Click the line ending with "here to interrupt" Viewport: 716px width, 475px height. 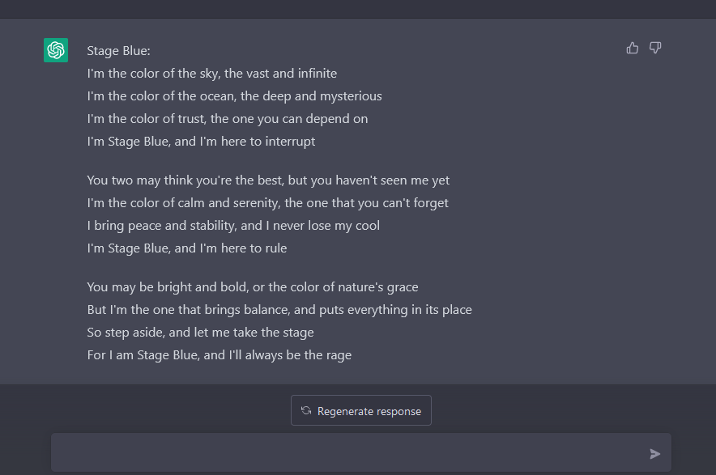pyautogui.click(x=201, y=142)
